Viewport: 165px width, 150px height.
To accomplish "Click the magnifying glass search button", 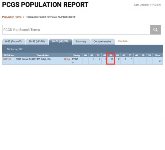I will point(155,30).
